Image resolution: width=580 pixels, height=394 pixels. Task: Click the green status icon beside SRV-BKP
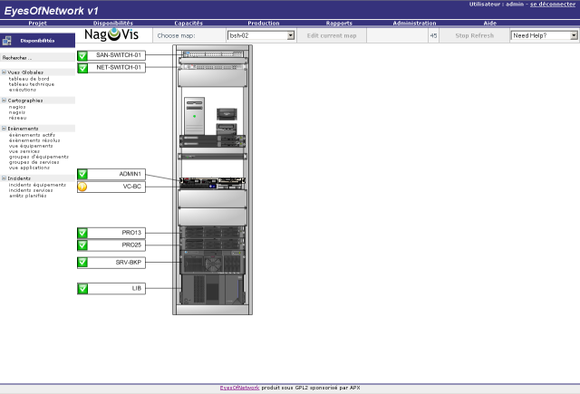[x=82, y=263]
